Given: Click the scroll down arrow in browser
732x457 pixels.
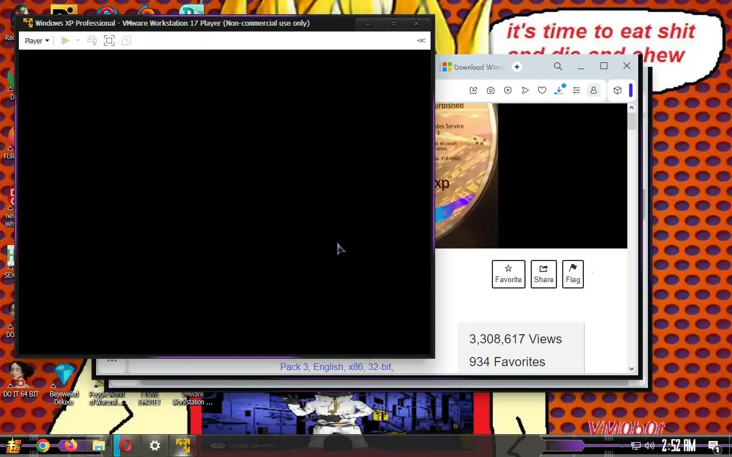Looking at the screenshot, I should (632, 369).
